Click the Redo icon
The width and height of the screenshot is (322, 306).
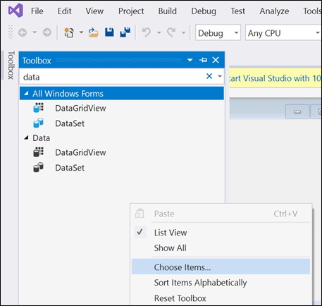pos(171,32)
